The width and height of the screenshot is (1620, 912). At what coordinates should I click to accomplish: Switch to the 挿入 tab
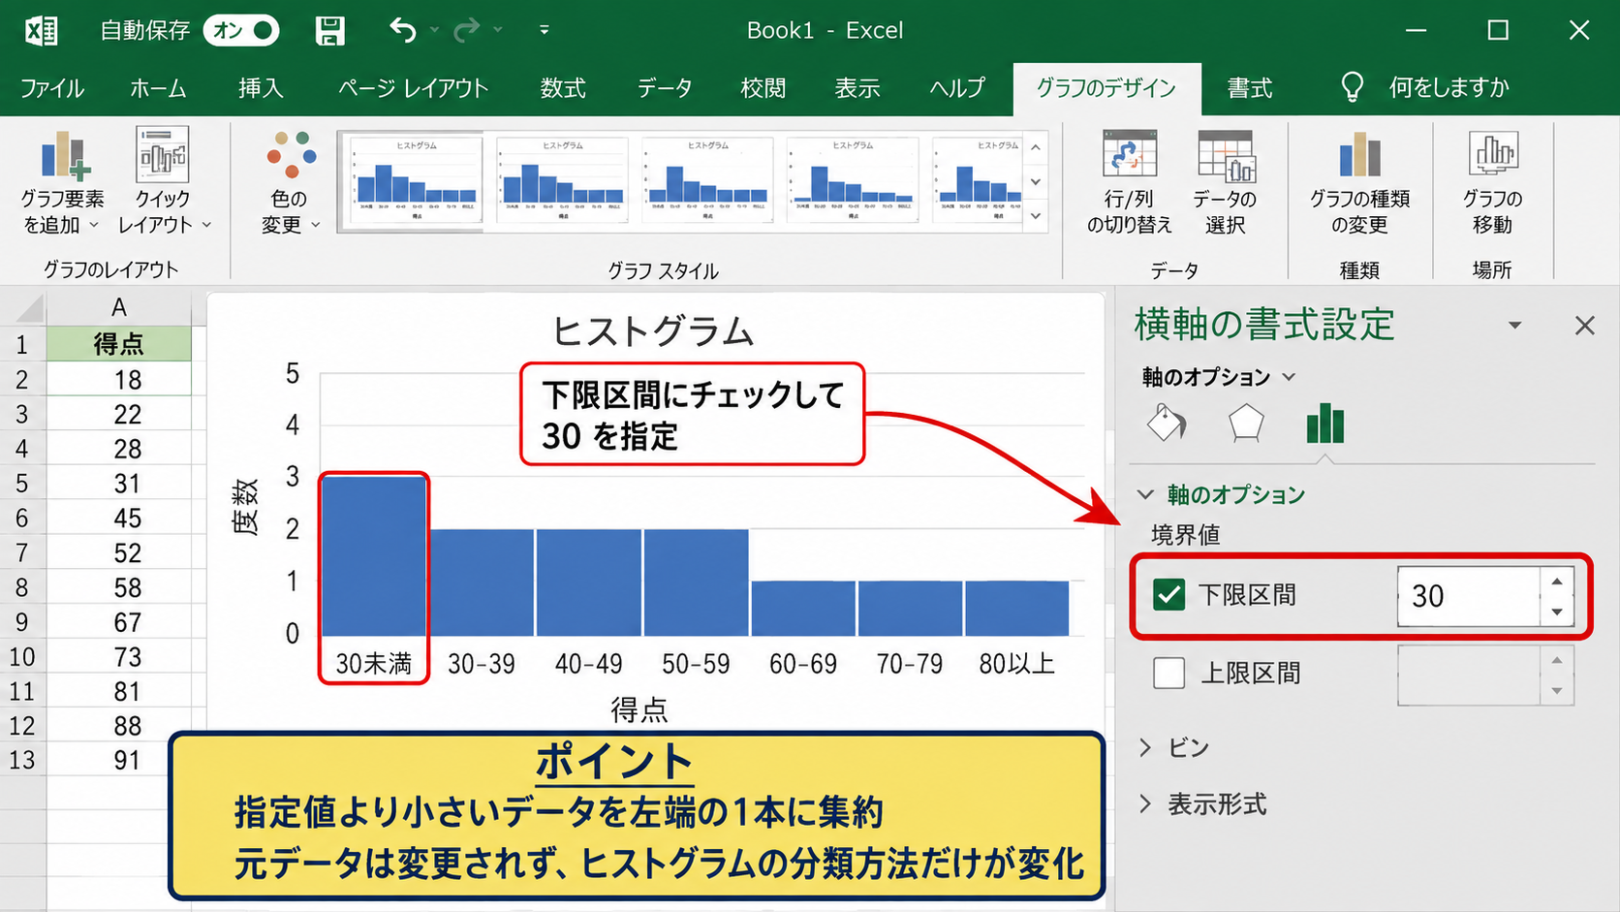point(261,88)
